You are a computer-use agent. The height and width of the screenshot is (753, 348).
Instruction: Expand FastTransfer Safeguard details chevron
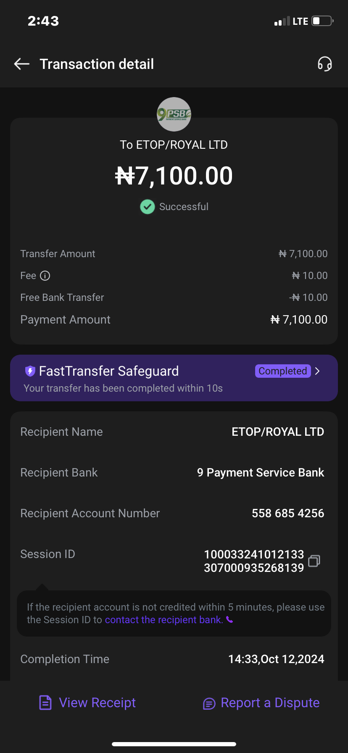point(318,371)
